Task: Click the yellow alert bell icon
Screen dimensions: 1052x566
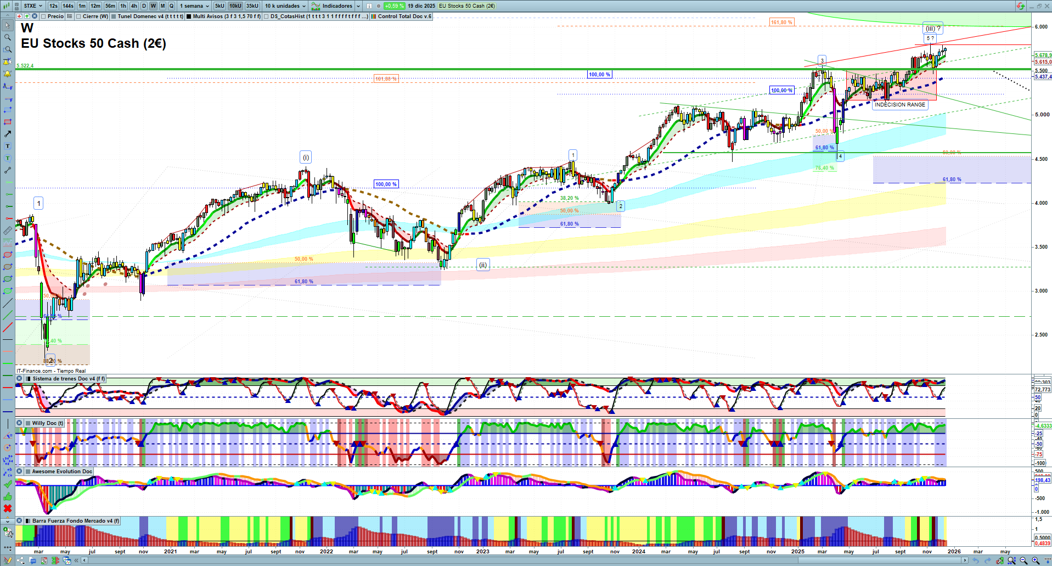Action: [x=8, y=74]
